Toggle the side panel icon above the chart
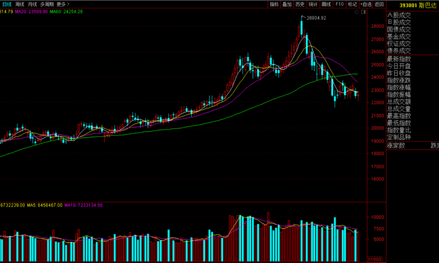The image size is (439, 263). (x=363, y=12)
